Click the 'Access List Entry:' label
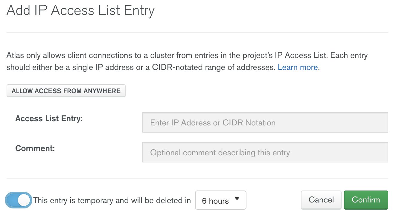This screenshot has height=215, width=396. tap(49, 119)
